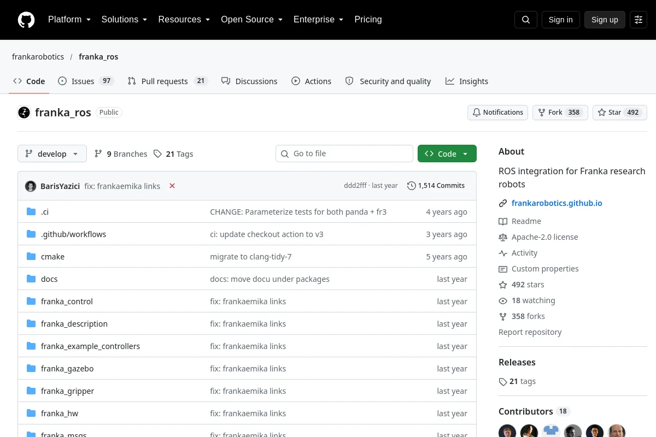Viewport: 656px width, 437px height.
Task: Click the Report repository link
Action: (x=530, y=332)
